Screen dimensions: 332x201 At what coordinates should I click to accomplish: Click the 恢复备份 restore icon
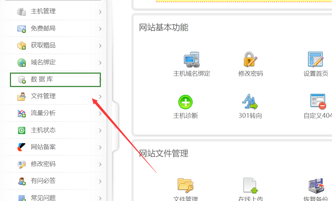316,185
